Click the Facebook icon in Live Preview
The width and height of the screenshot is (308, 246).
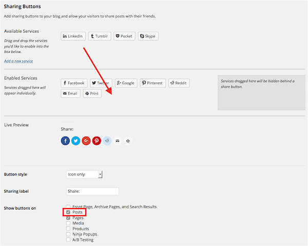pyautogui.click(x=65, y=141)
